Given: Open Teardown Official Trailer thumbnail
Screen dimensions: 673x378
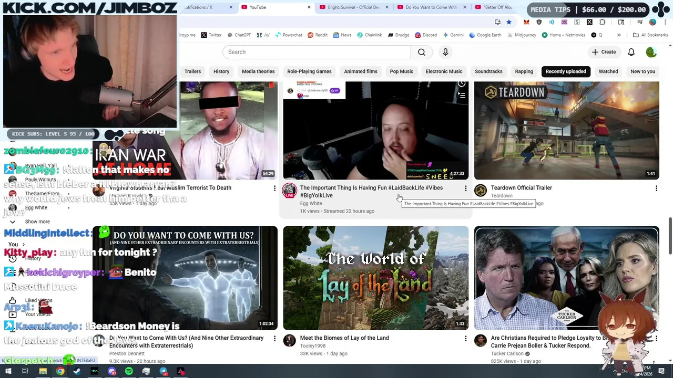Looking at the screenshot, I should pos(566,130).
